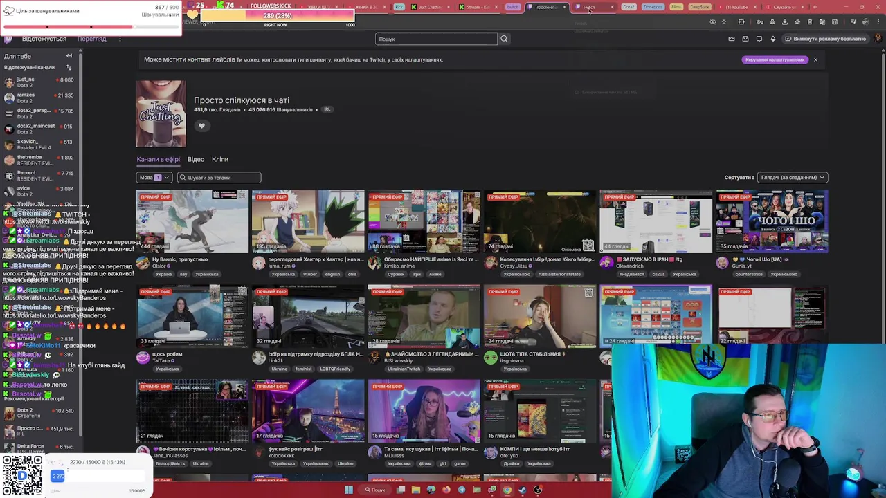Viewport: 886px width, 498px height.
Task: Open the Чого і Шо stream thumbnail
Action: coord(772,221)
